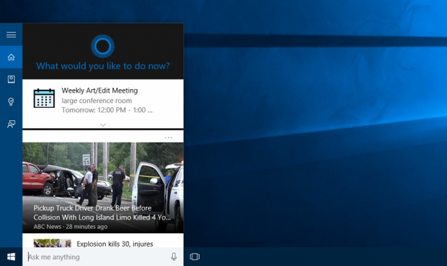Open the Cortana Notebook icon
This screenshot has width=447, height=266.
(11, 79)
